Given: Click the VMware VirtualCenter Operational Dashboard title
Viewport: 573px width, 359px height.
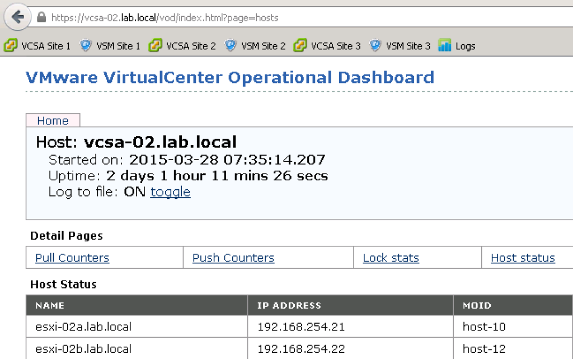Looking at the screenshot, I should pyautogui.click(x=230, y=77).
